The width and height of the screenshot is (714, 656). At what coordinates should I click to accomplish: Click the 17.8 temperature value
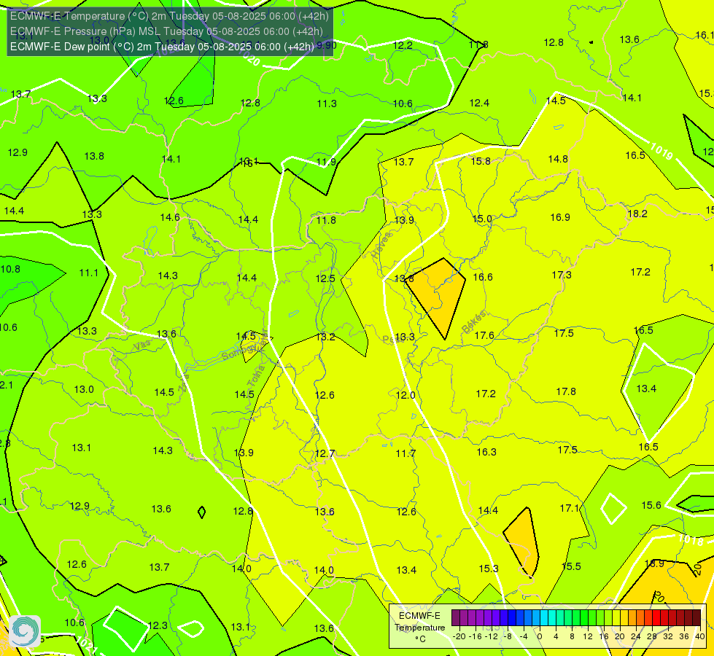[566, 391]
